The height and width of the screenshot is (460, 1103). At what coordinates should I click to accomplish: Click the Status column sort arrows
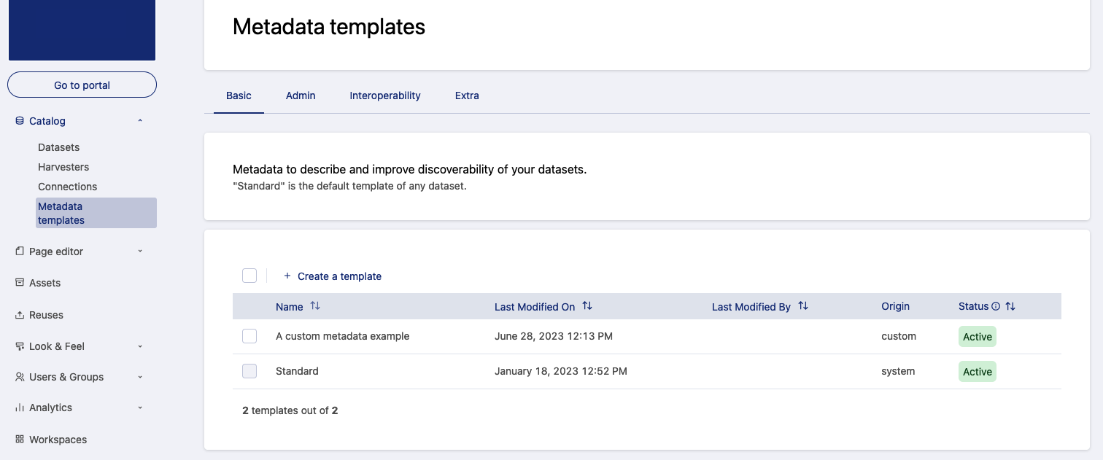(x=1010, y=306)
